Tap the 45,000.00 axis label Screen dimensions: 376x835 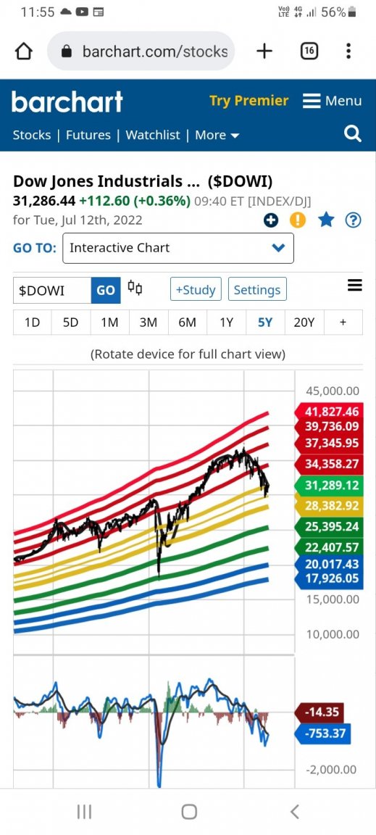(333, 391)
